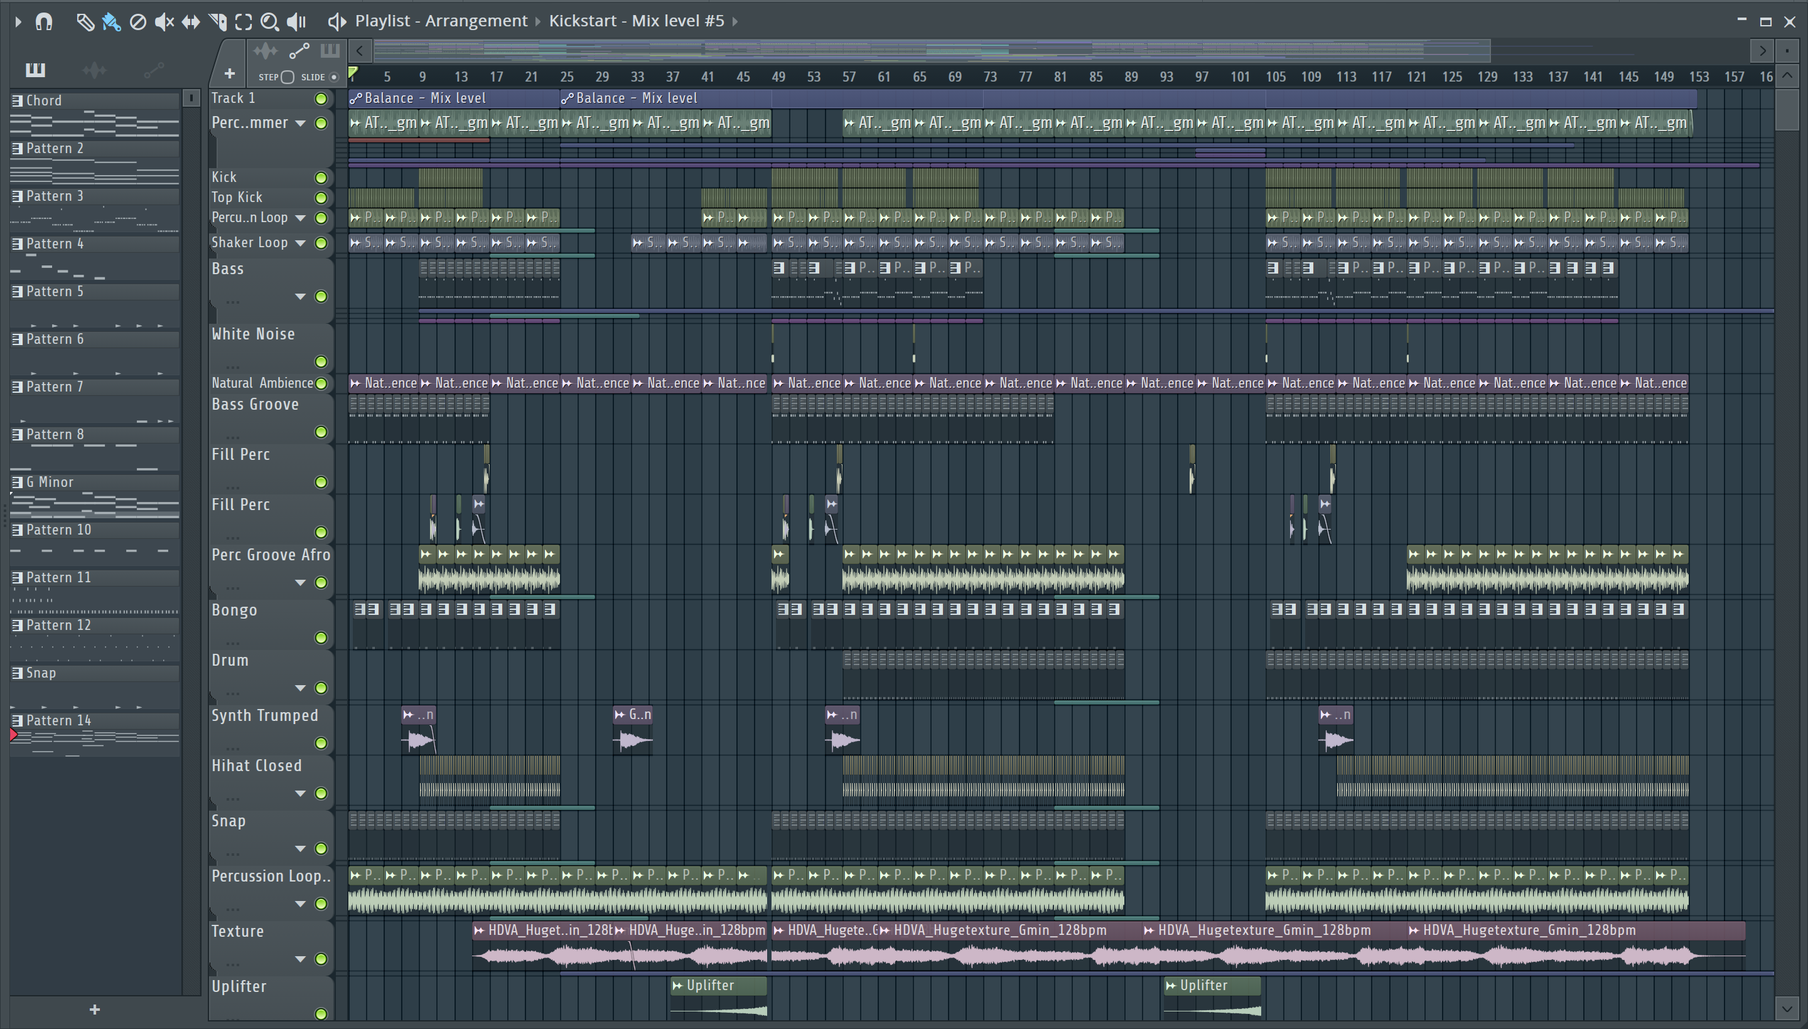This screenshot has height=1029, width=1808.
Task: Select the Select tool
Action: tap(243, 22)
